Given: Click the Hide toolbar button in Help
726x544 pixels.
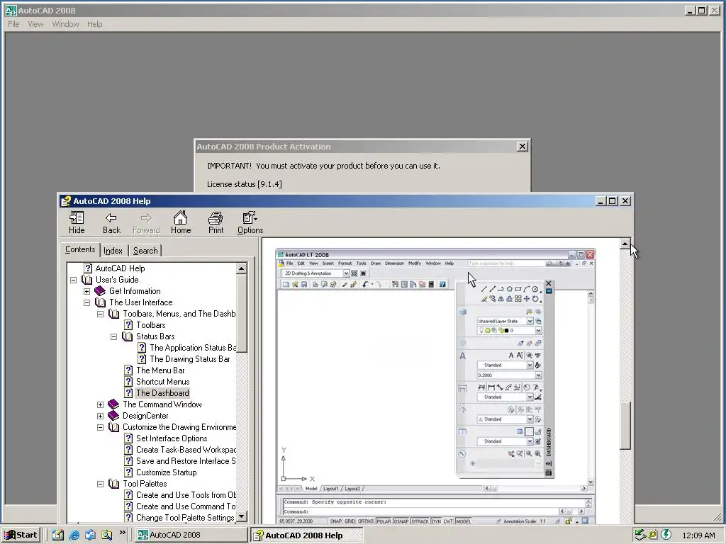Looking at the screenshot, I should (x=77, y=222).
